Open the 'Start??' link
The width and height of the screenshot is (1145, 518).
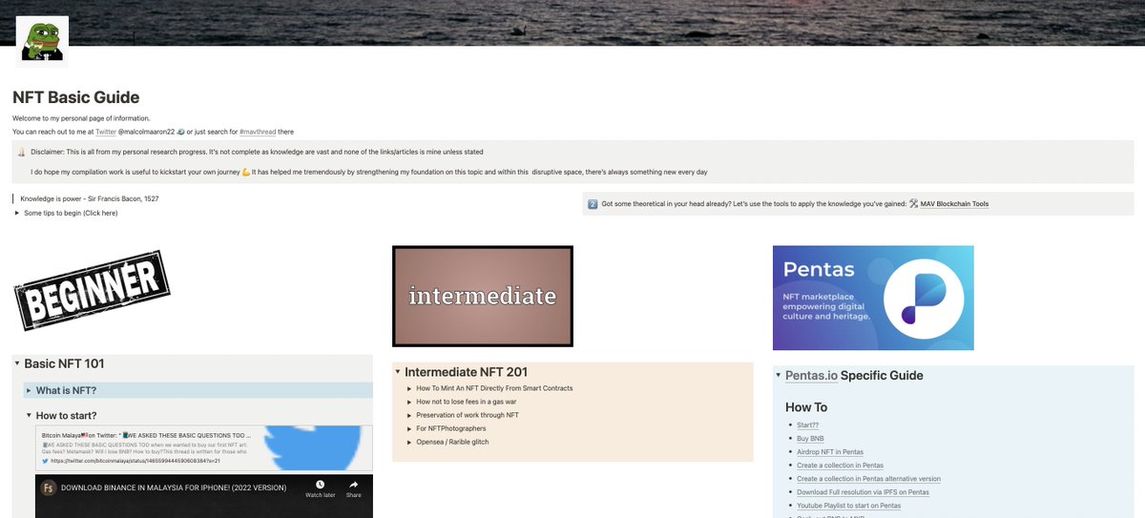point(808,425)
